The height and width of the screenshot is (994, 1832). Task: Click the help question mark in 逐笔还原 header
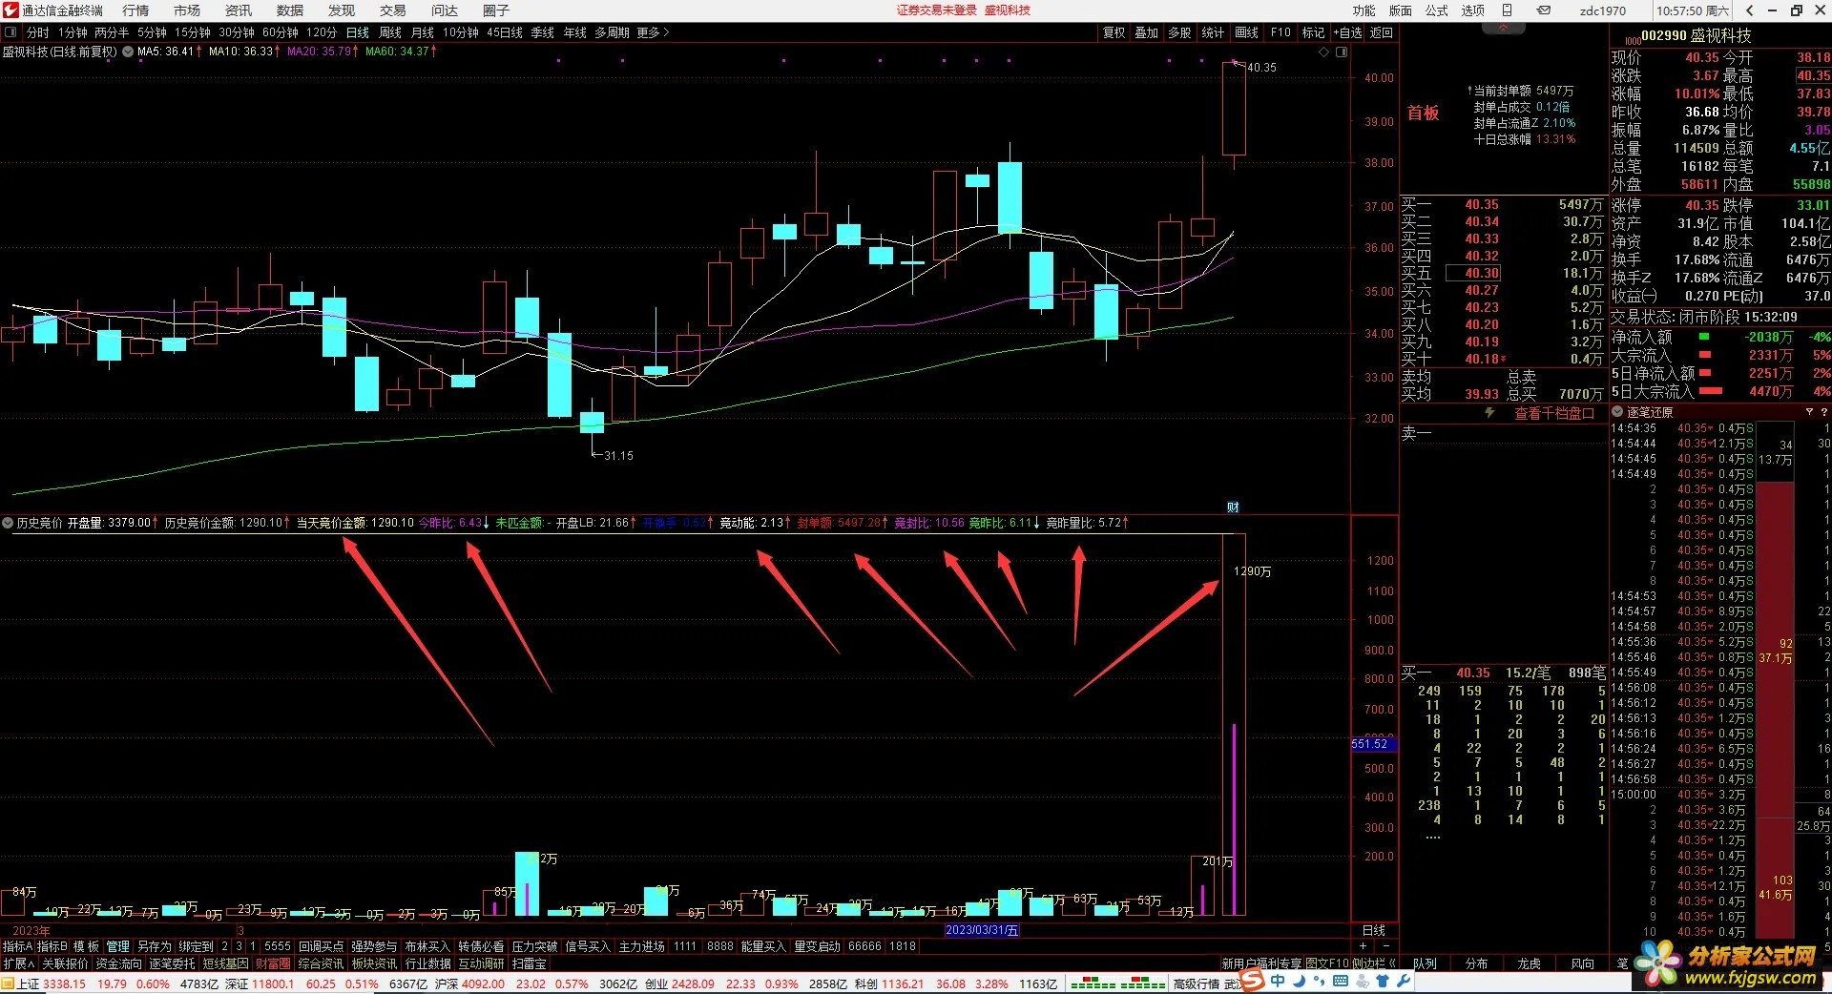tap(1823, 412)
